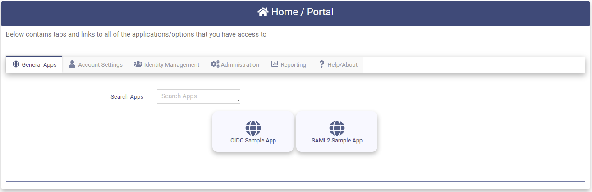The width and height of the screenshot is (592, 192).
Task: Click the house icon in the header
Action: point(263,12)
